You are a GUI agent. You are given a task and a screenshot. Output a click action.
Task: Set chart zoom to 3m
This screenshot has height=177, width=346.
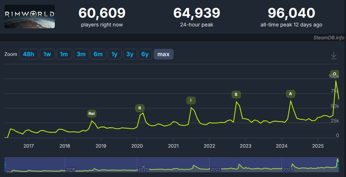(x=81, y=54)
